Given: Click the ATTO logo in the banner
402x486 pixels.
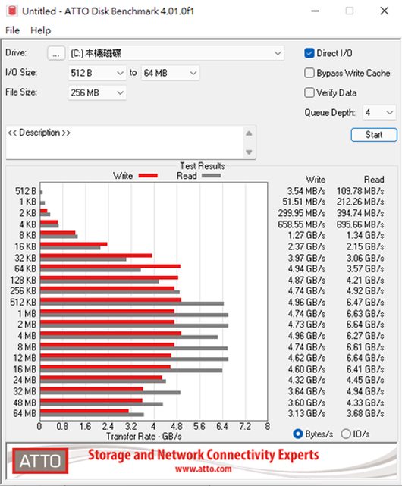Looking at the screenshot, I should click(x=40, y=460).
